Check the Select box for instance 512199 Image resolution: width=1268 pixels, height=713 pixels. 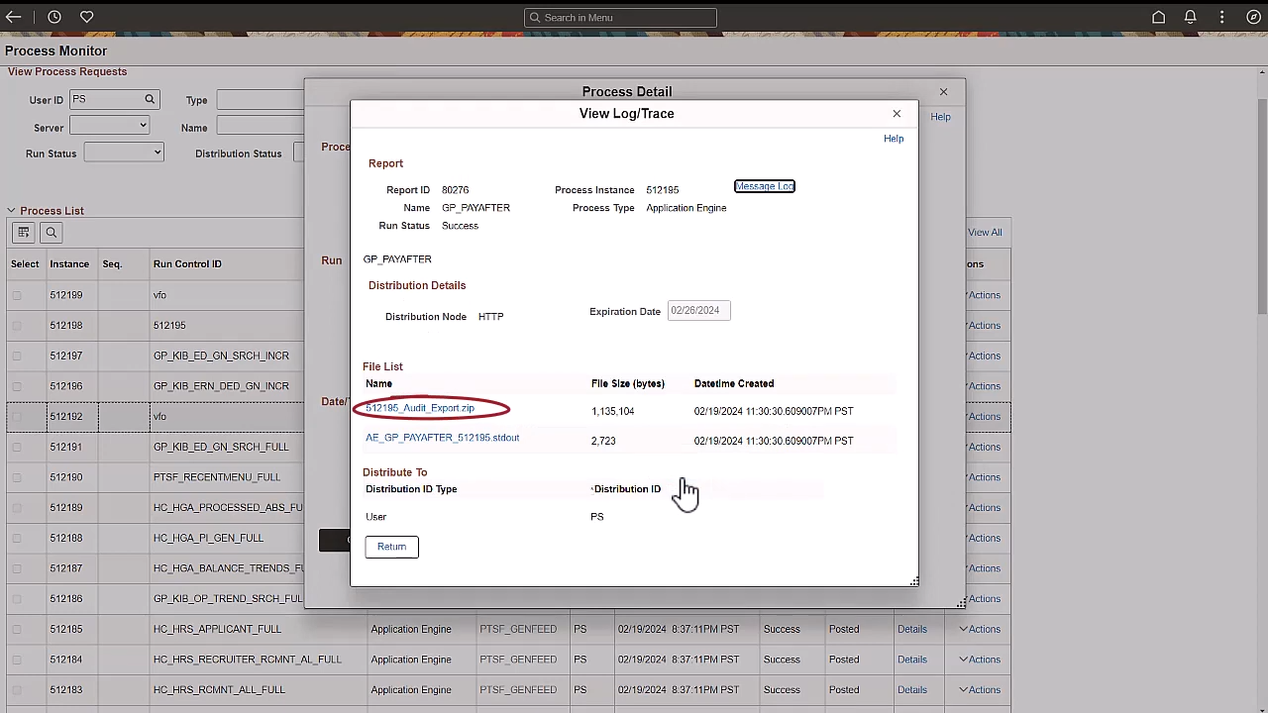click(x=16, y=294)
